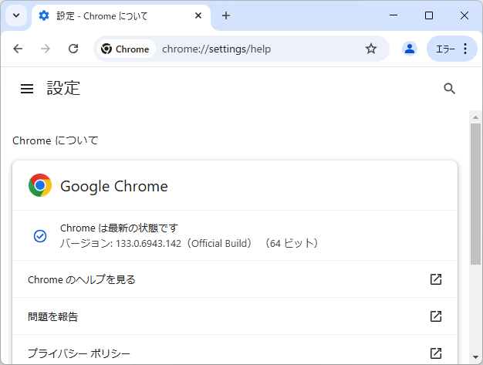Click external link icon for プライバシー ポリシー
The width and height of the screenshot is (483, 365).
436,353
